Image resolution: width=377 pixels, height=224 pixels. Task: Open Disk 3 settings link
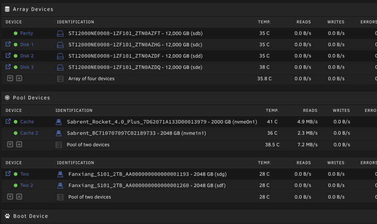[x=27, y=67]
